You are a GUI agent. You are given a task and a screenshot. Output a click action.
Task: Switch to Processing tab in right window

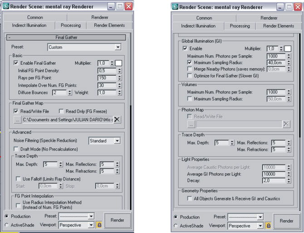pos(240,26)
